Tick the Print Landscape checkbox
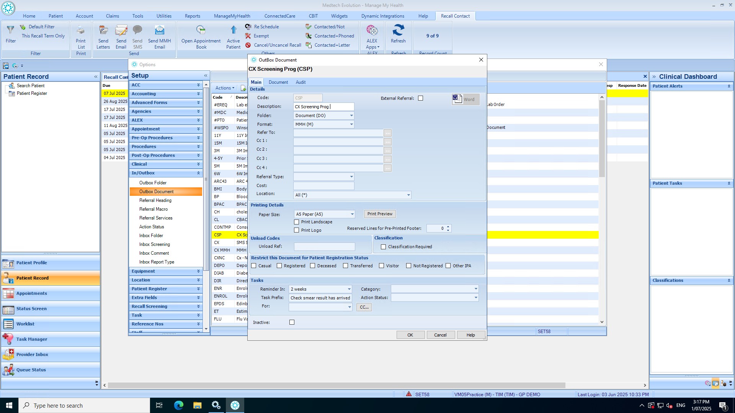The image size is (735, 413). coord(297,222)
